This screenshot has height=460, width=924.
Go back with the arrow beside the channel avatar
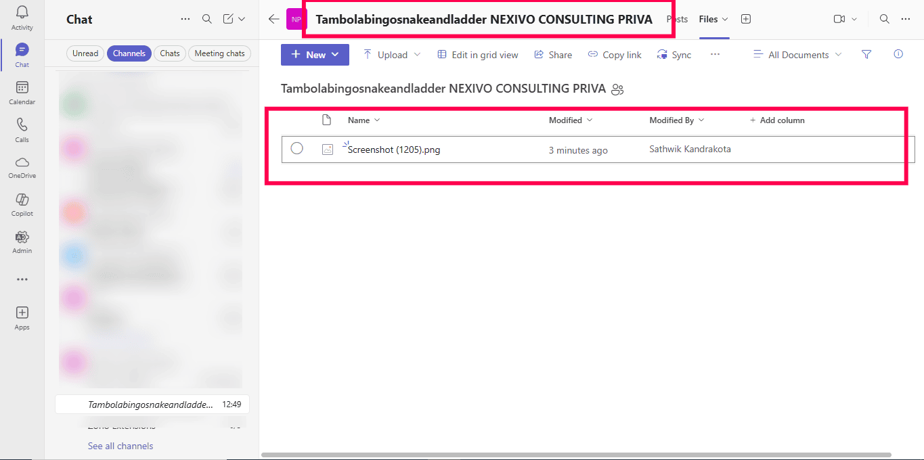[x=273, y=19]
